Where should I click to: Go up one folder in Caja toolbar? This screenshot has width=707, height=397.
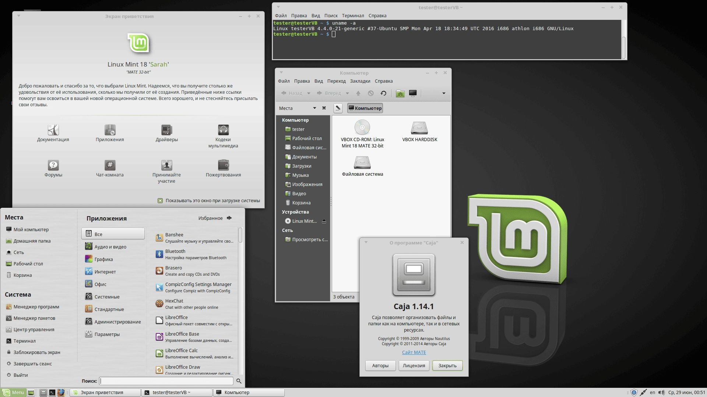click(358, 93)
